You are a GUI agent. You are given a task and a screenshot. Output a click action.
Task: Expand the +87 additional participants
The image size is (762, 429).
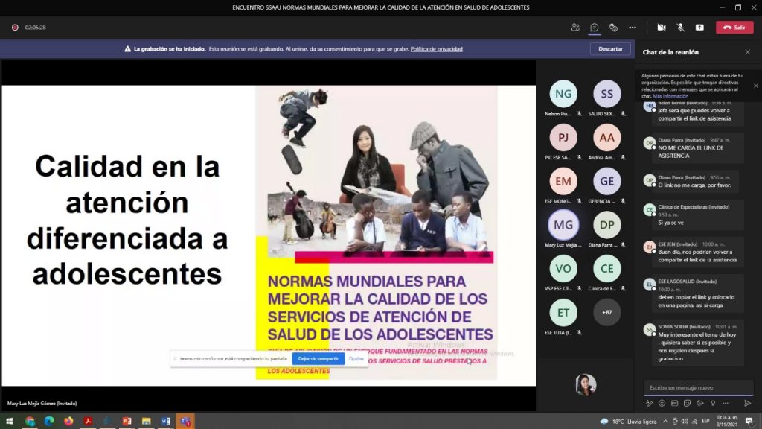(x=606, y=312)
